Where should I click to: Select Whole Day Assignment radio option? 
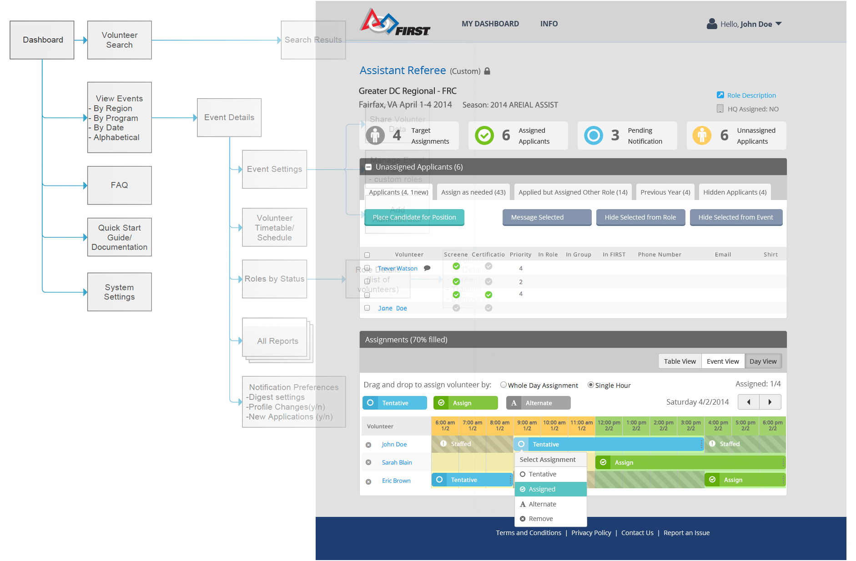click(x=503, y=385)
